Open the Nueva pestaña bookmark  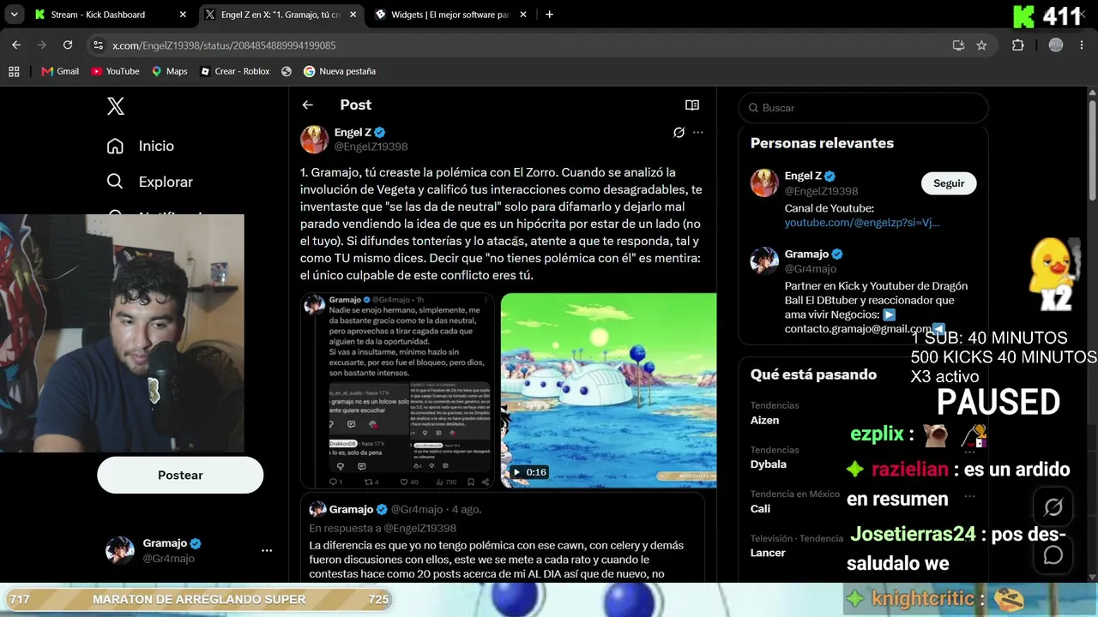340,71
